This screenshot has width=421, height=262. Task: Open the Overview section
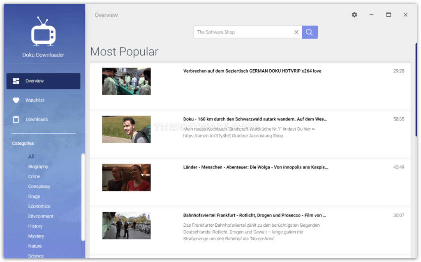pyautogui.click(x=43, y=81)
